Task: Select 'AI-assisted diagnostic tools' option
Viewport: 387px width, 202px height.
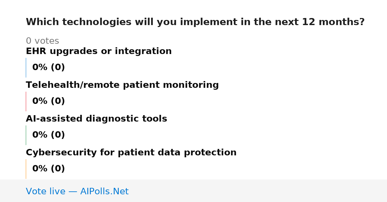Action: click(x=96, y=119)
